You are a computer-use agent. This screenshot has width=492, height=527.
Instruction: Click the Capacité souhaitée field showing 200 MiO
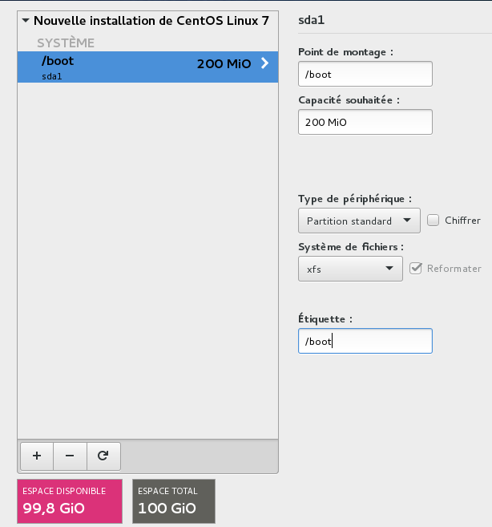coord(365,122)
